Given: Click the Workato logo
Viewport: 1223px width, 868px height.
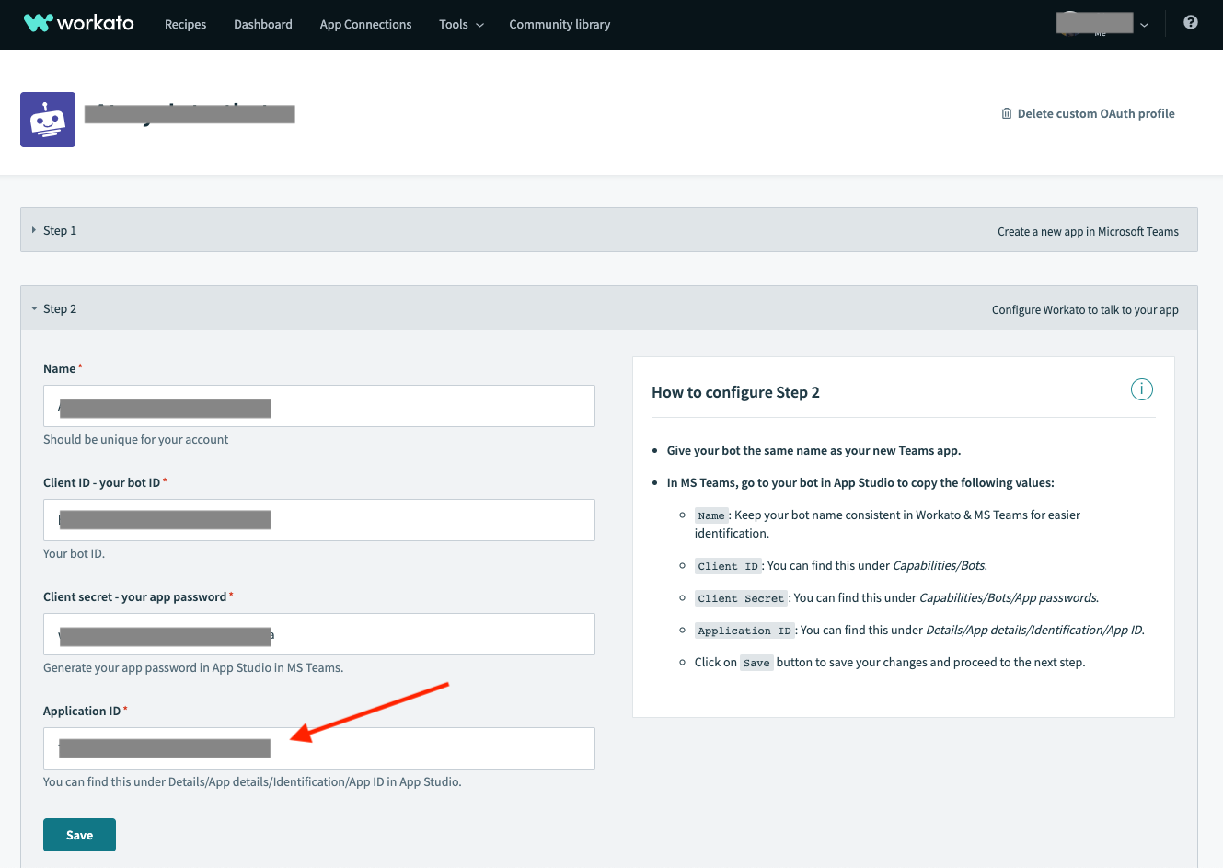Looking at the screenshot, I should coord(79,23).
